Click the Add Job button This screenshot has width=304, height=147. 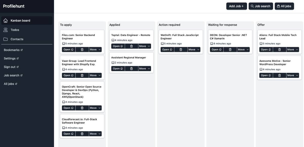pos(236,6)
